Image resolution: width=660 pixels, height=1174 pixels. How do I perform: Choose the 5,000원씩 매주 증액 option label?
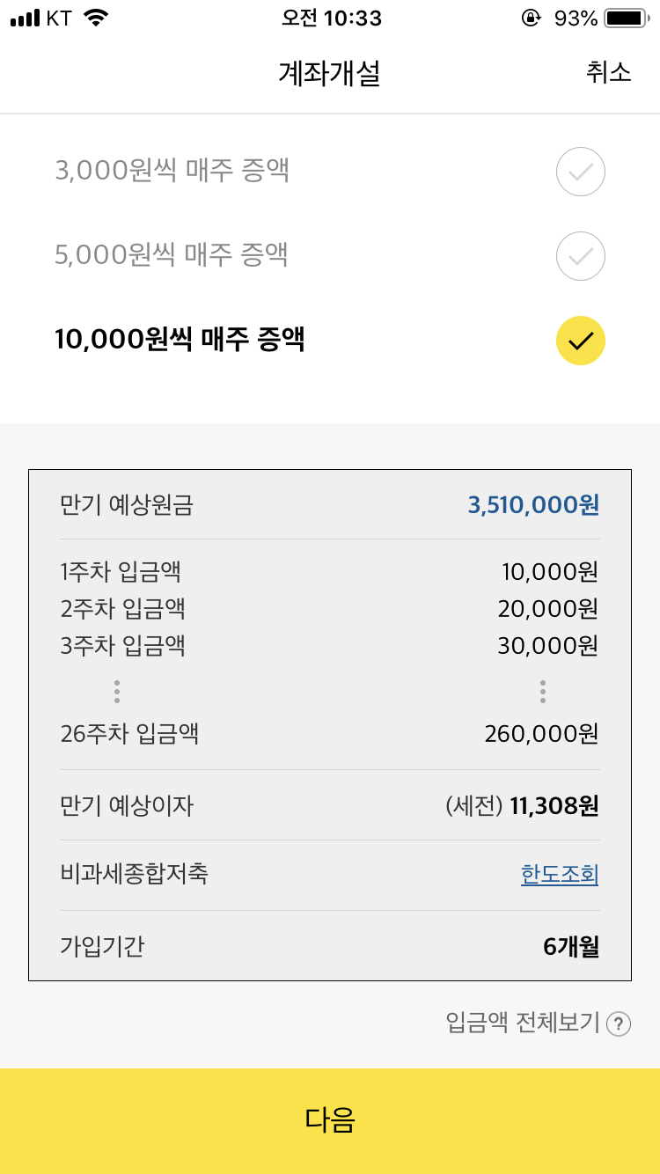(x=172, y=256)
